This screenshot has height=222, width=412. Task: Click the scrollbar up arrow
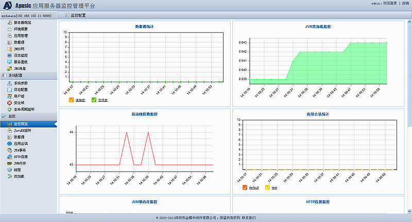[x=409, y=23]
